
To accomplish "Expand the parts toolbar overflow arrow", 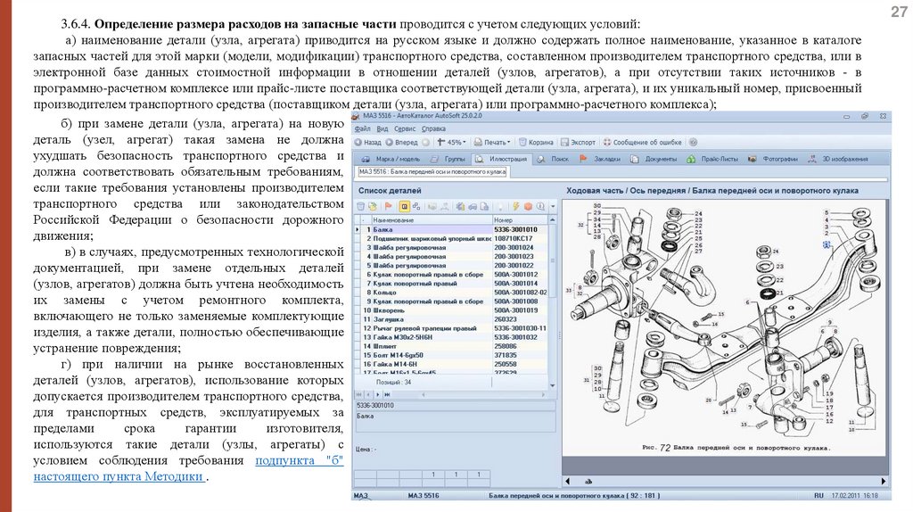I will coord(553,206).
